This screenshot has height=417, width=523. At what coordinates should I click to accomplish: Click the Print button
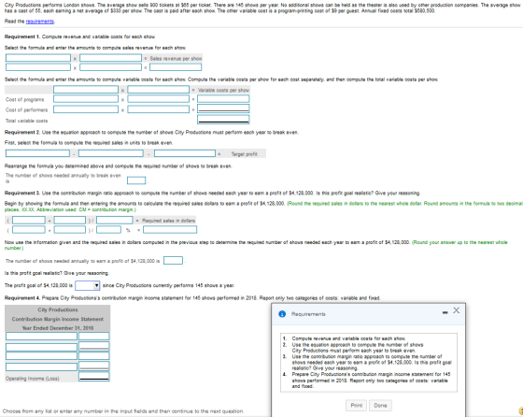pos(356,406)
